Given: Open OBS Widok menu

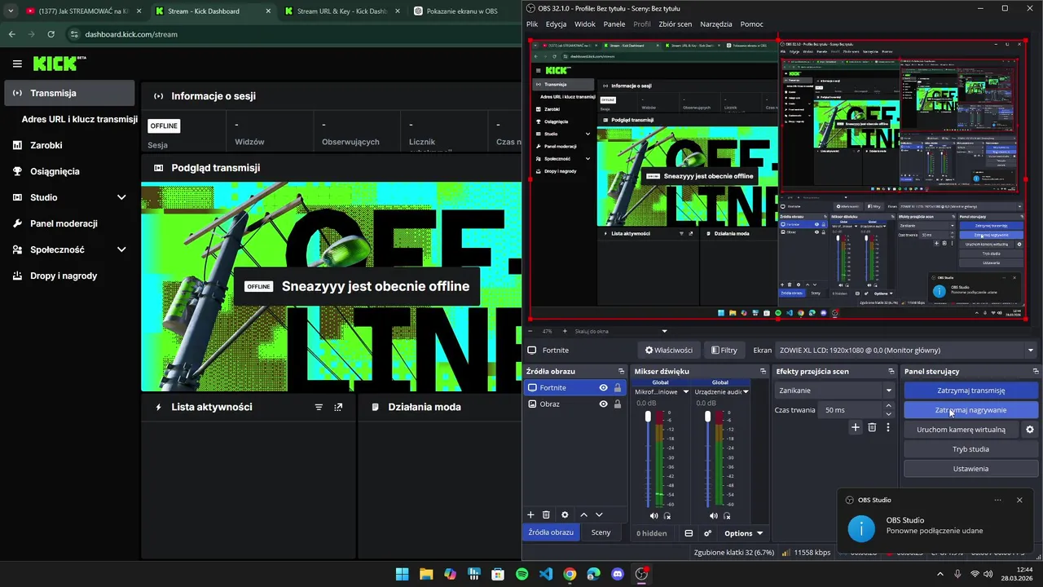Looking at the screenshot, I should point(585,24).
